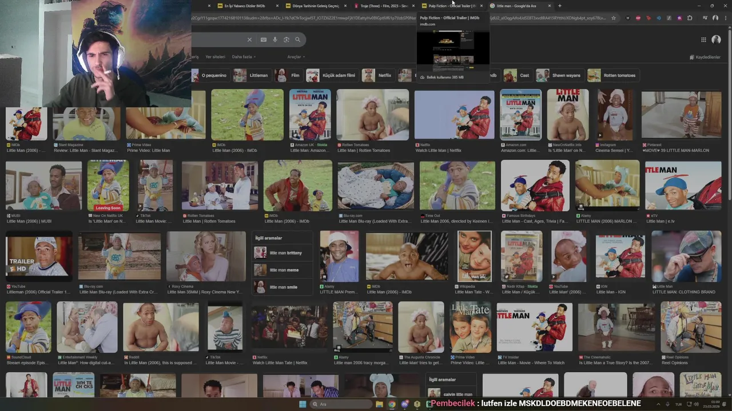
Task: Open 'Little Man 35MM | Roxy Cinema' image
Action: (206, 256)
